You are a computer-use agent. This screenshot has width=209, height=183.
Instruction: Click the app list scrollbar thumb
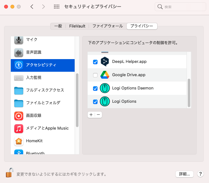coord(189,93)
